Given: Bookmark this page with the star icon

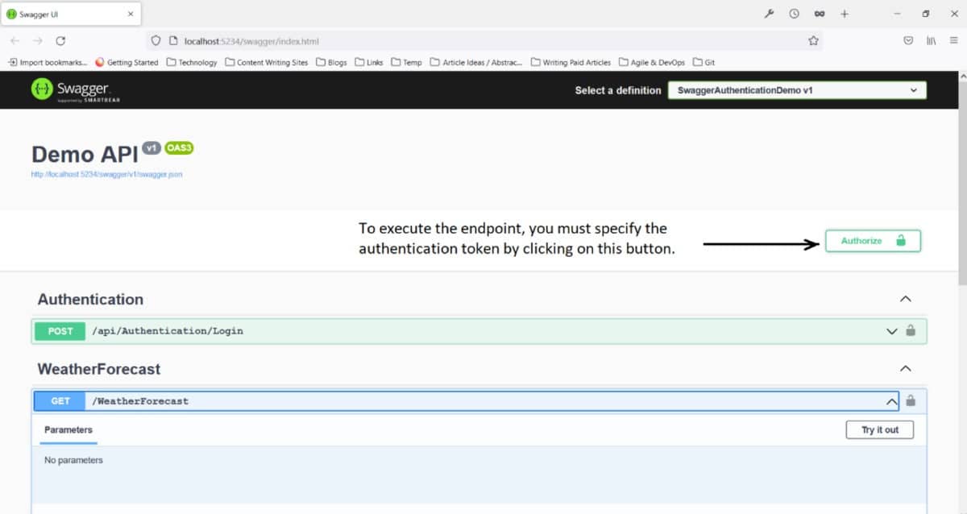Looking at the screenshot, I should pyautogui.click(x=813, y=40).
